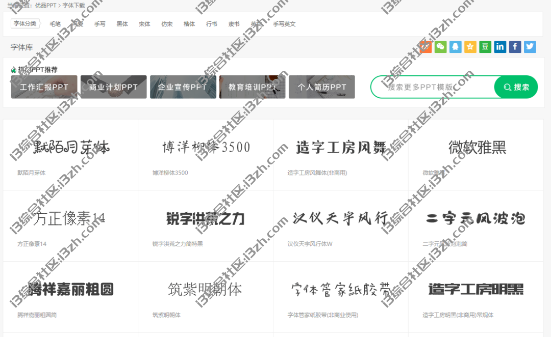Click 方正像素14 caption link
The height and width of the screenshot is (337, 551).
32,244
